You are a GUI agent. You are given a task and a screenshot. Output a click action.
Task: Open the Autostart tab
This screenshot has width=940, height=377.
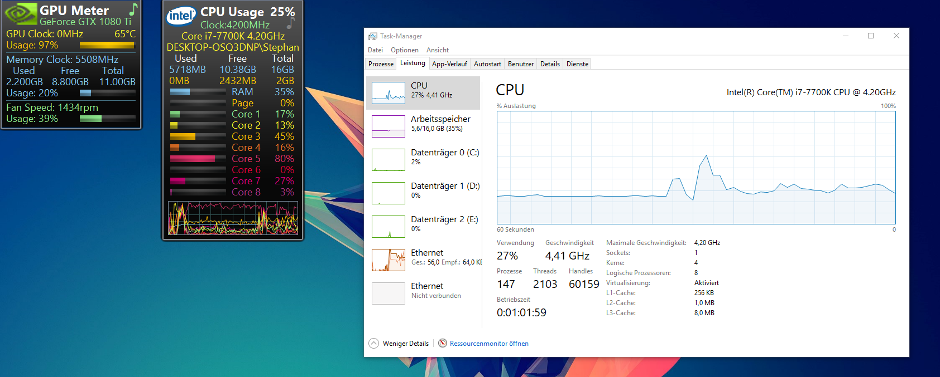coord(487,64)
